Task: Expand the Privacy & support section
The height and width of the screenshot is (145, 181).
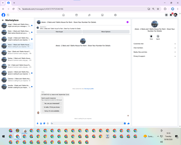Action: [x=155, y=56]
